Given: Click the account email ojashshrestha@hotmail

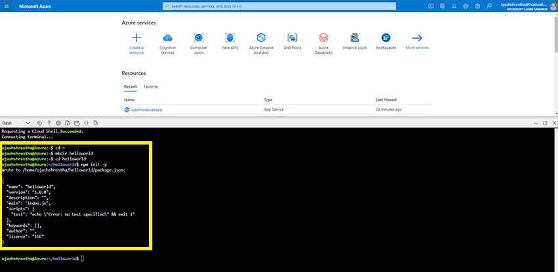Looking at the screenshot, I should click(x=523, y=5).
